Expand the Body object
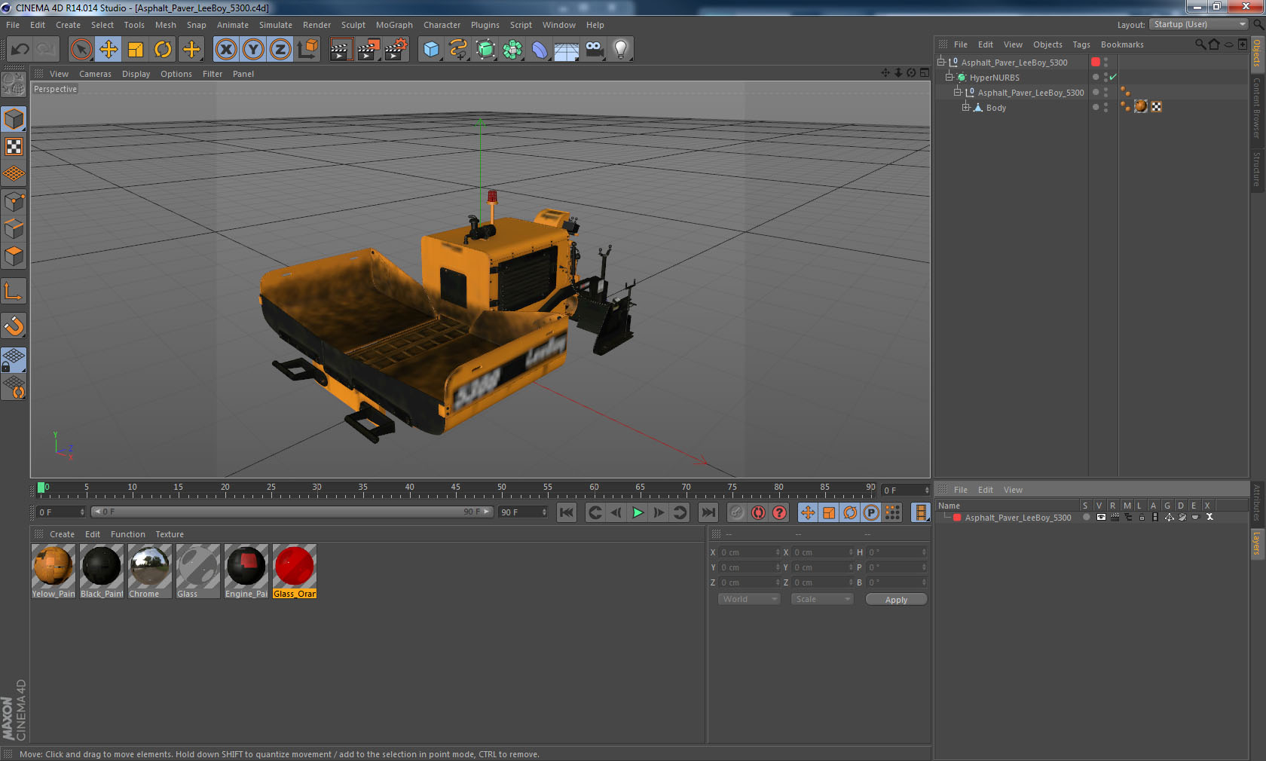The width and height of the screenshot is (1266, 761). pos(966,107)
